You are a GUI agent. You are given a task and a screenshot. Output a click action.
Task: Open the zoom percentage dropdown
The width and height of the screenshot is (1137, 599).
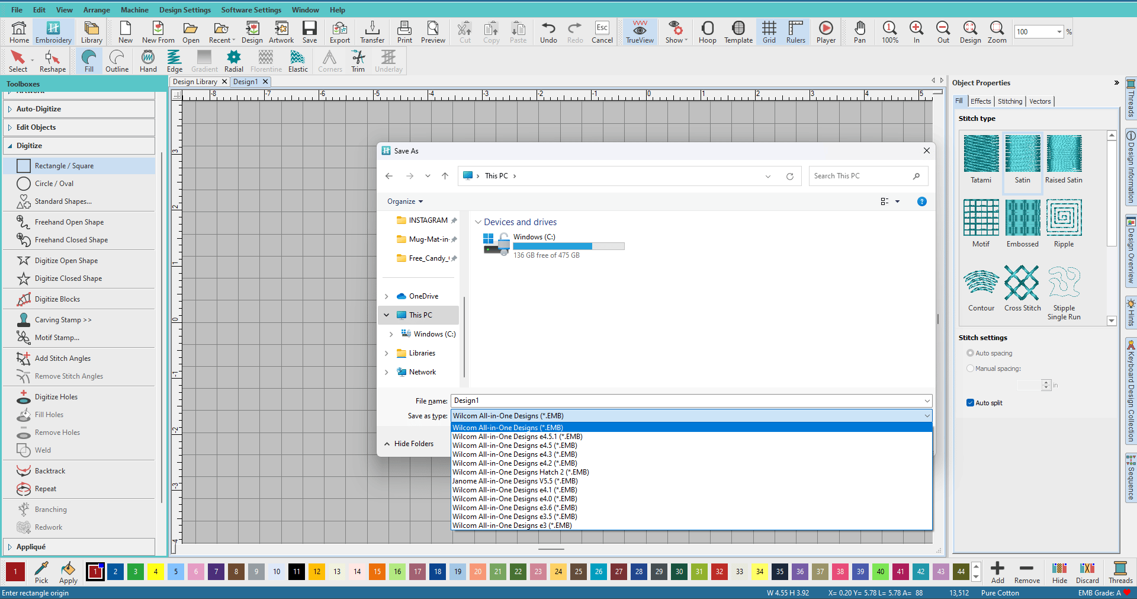(1059, 32)
